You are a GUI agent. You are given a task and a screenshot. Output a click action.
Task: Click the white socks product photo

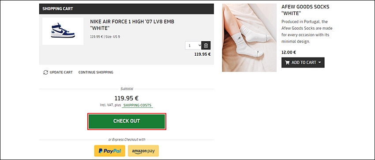pyautogui.click(x=249, y=38)
